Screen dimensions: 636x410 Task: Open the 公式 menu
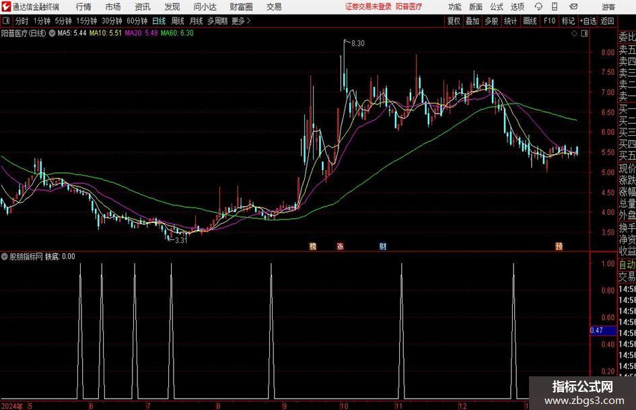(496, 7)
